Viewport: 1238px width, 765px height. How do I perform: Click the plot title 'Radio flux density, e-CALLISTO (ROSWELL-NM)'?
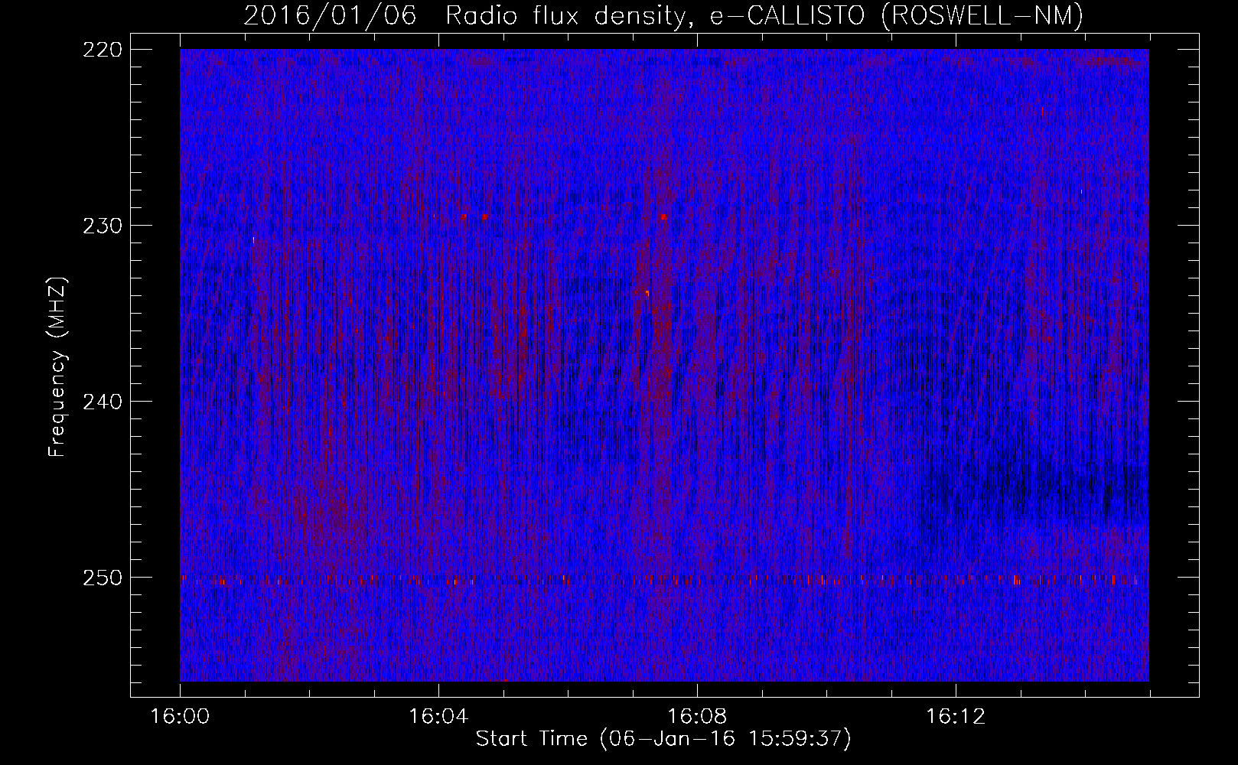764,15
